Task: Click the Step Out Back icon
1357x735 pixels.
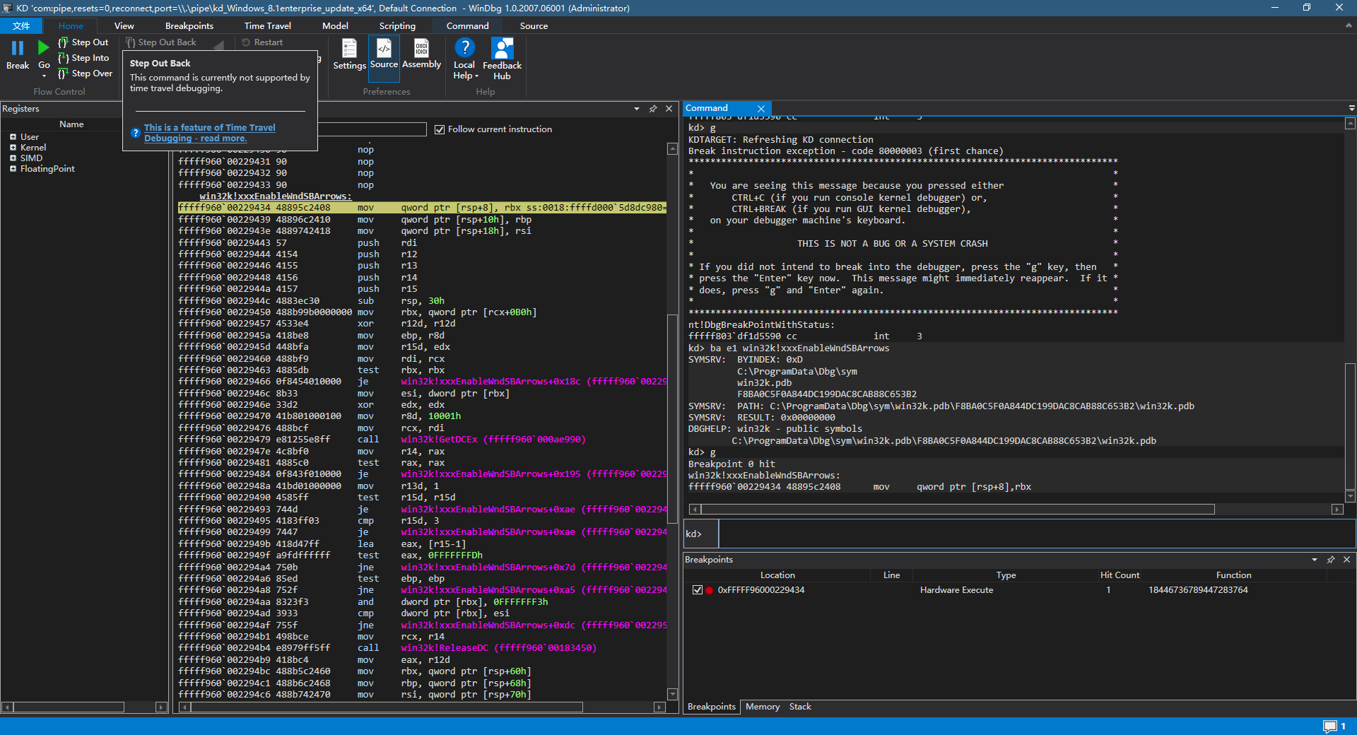Action: (130, 42)
